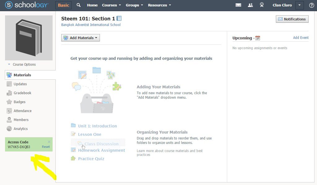Click the search magnifier icon
This screenshot has width=317, height=185.
tap(78, 5)
